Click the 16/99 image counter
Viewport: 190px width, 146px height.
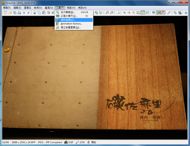[x=6, y=142]
